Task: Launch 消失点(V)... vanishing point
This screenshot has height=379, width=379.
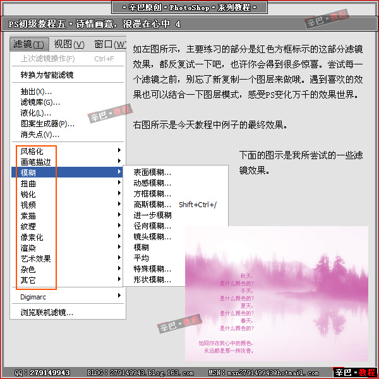Action: 40,134
